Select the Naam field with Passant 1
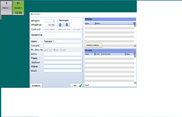Viewport: 182px width, 117px height. 63,41
